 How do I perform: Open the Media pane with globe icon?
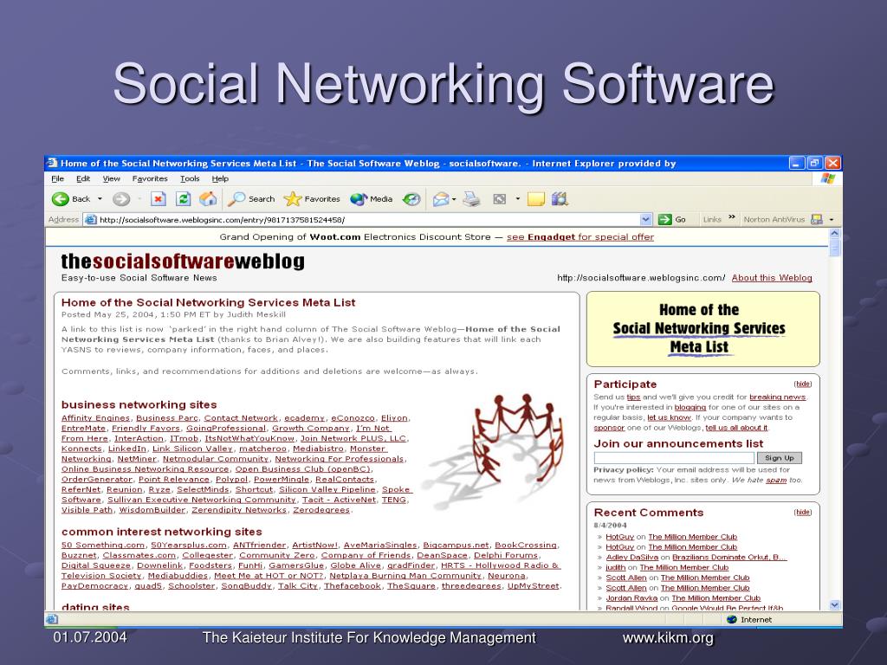(371, 199)
